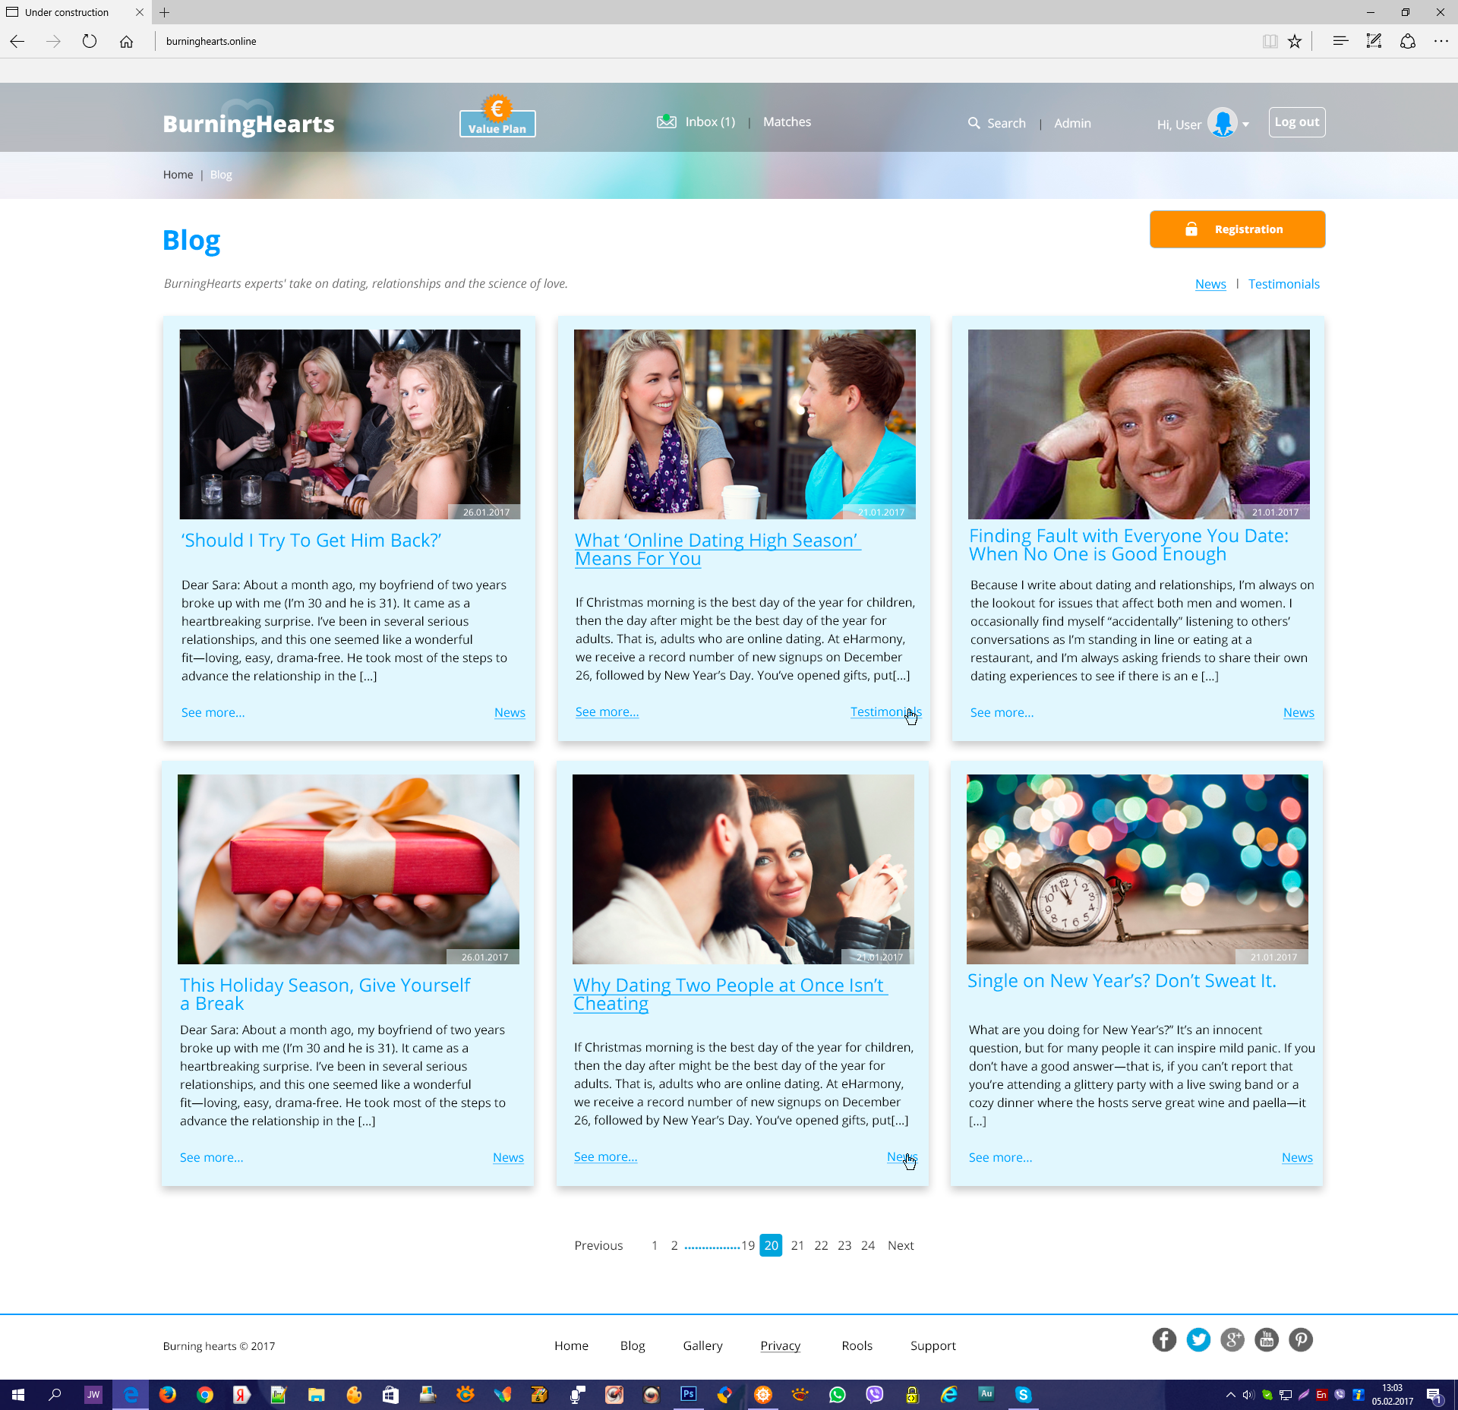Click the Matches menu item
This screenshot has width=1458, height=1410.
[x=787, y=121]
